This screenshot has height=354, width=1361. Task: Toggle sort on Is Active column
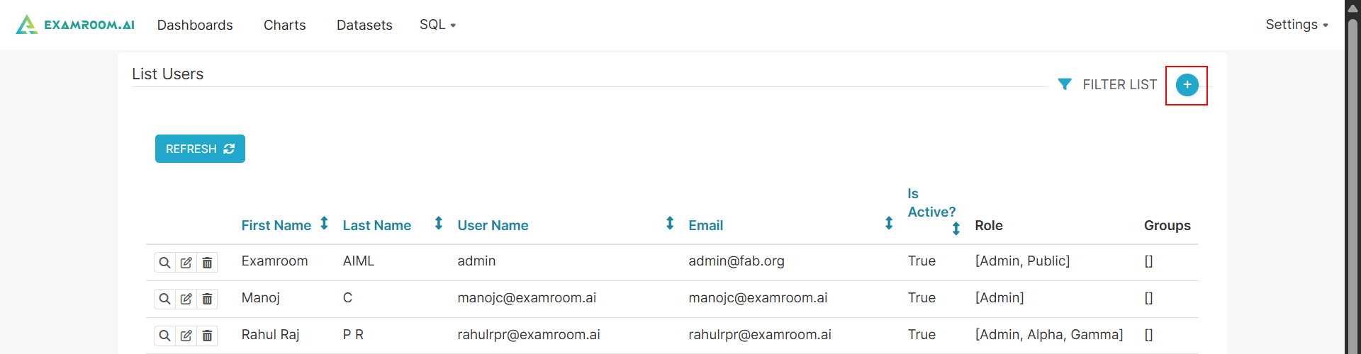pos(956,228)
